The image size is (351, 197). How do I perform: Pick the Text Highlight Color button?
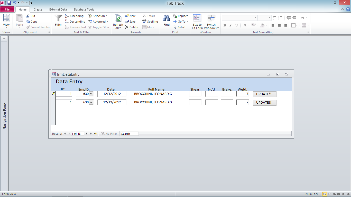254,25
